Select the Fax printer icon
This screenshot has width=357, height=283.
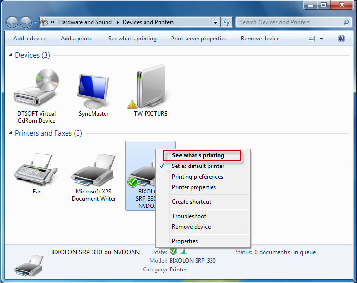[37, 168]
